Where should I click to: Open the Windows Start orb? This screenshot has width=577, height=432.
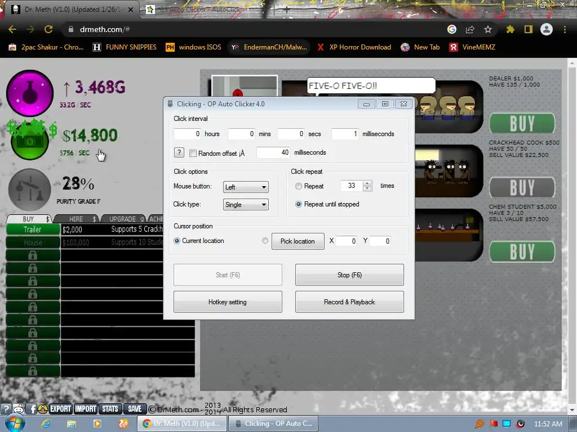(15, 424)
